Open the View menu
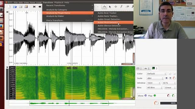195x109 pixels. click(x=26, y=2)
